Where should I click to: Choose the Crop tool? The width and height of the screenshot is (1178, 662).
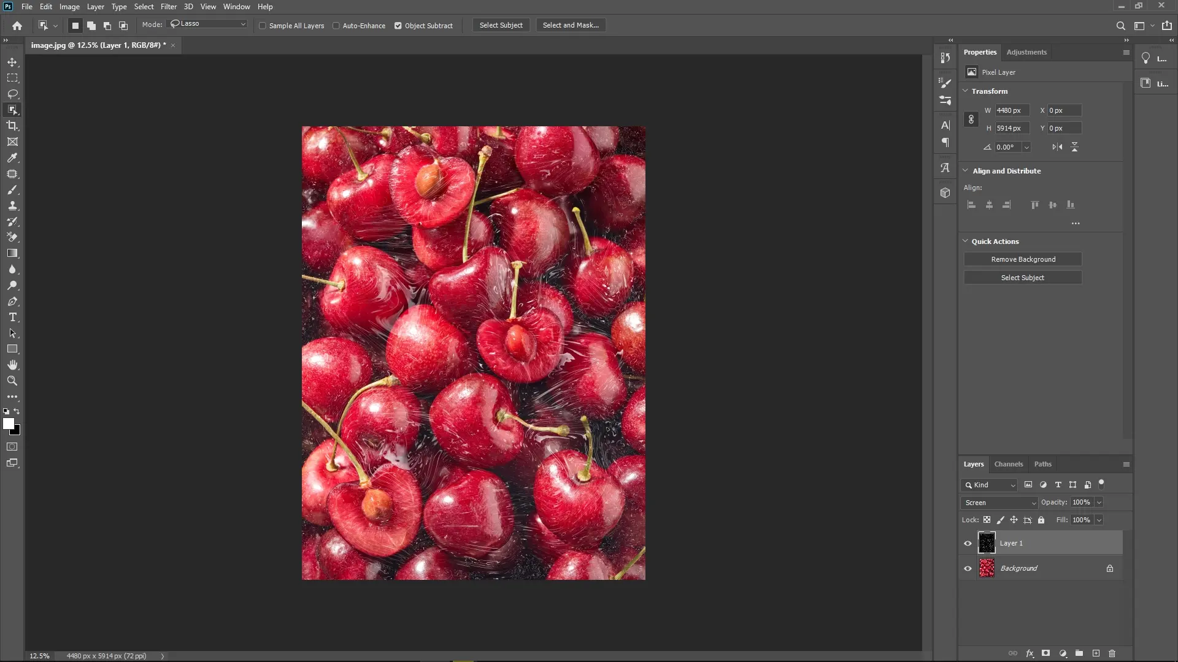pyautogui.click(x=12, y=126)
